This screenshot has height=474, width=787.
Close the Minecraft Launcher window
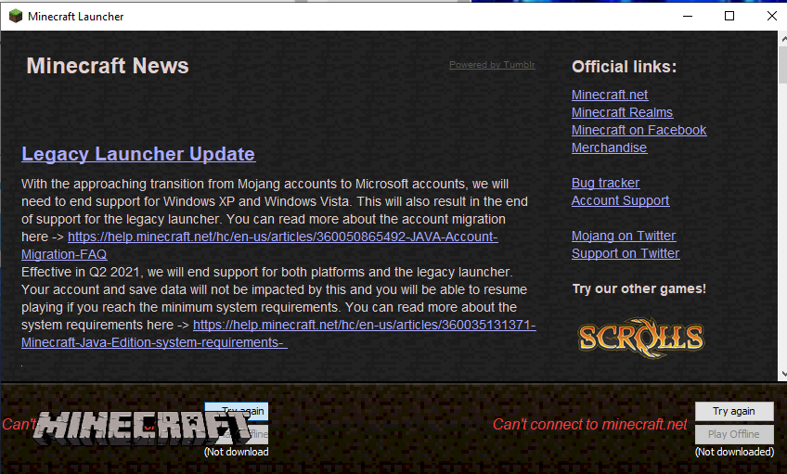pyautogui.click(x=772, y=16)
